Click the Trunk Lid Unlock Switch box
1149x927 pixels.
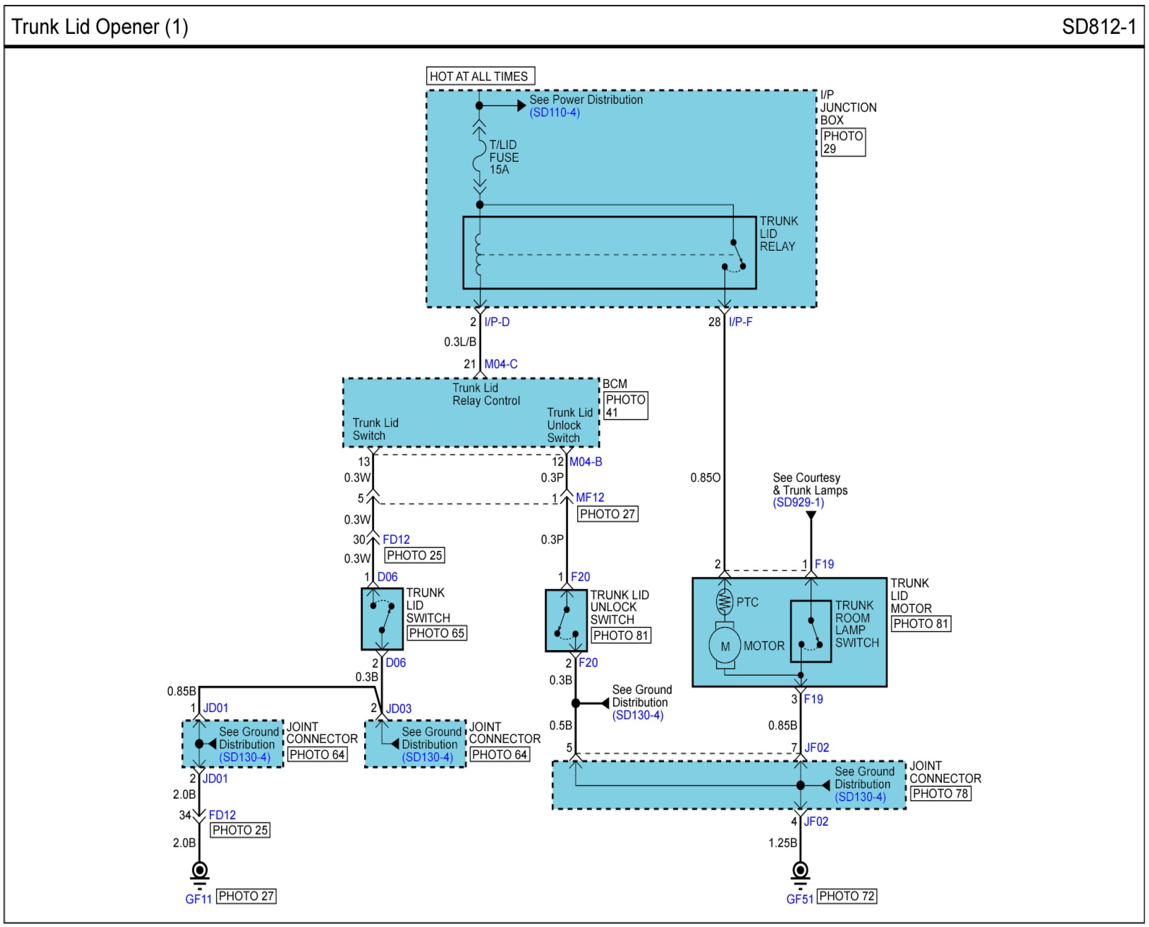pyautogui.click(x=566, y=620)
